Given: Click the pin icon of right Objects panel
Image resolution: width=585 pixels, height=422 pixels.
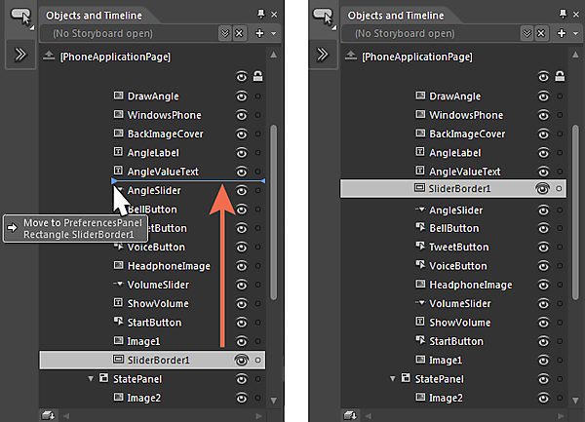Looking at the screenshot, I should click(564, 15).
